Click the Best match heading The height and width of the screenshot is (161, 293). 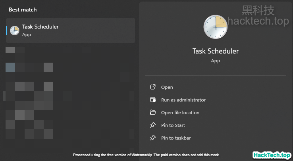(x=23, y=10)
